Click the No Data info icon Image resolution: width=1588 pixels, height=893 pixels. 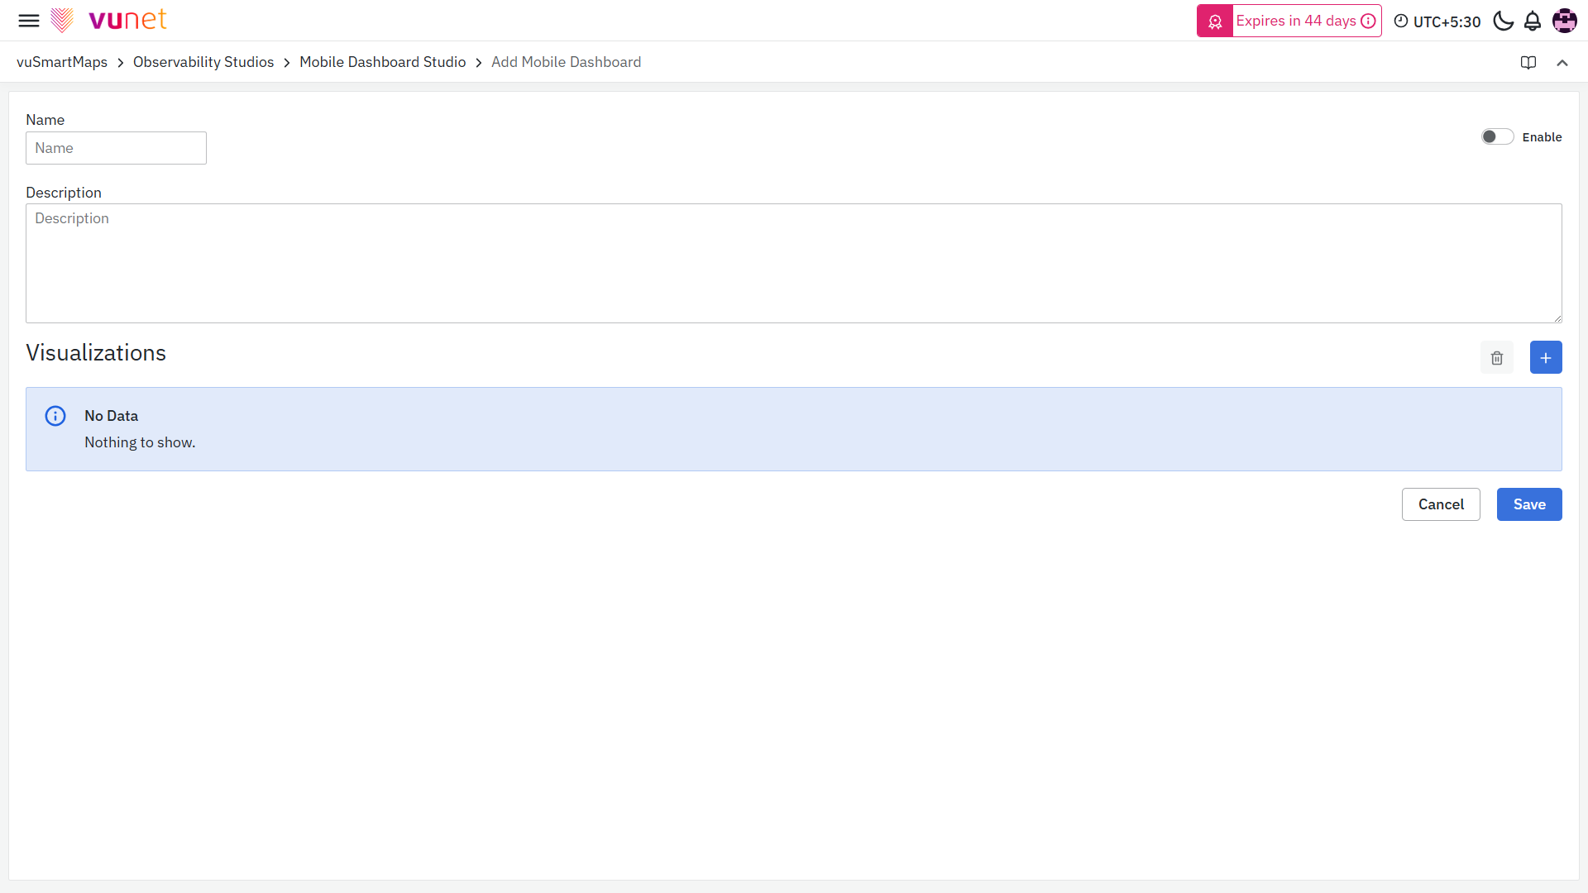coord(55,416)
